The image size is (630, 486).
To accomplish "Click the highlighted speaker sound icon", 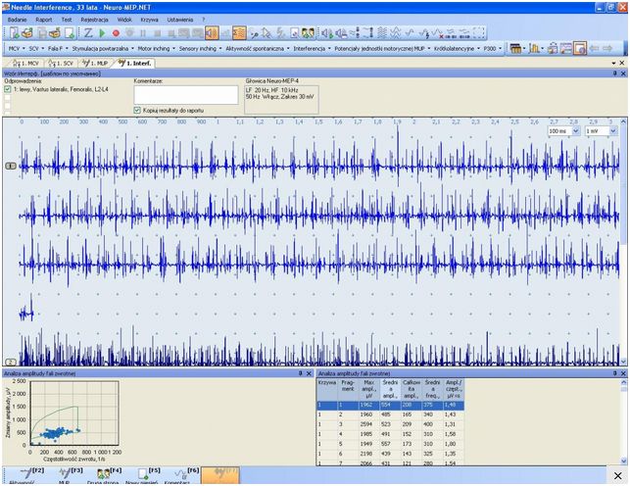I will 213,33.
